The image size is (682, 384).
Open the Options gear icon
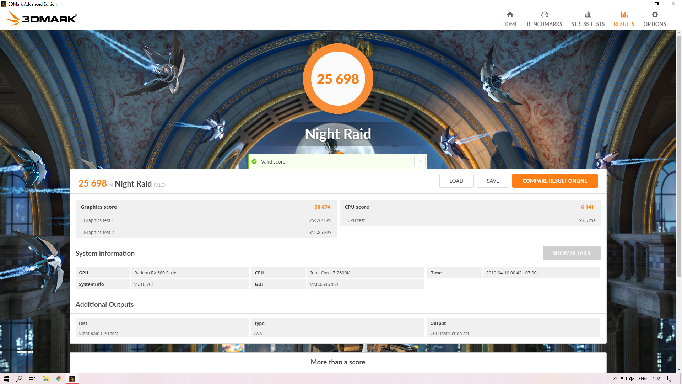click(655, 15)
